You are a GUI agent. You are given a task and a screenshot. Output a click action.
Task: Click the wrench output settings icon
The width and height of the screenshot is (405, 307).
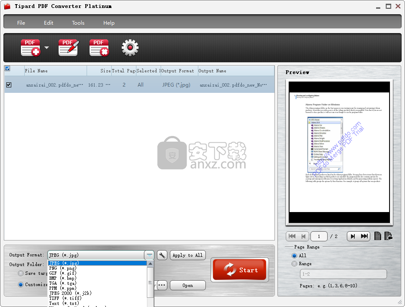coord(162,256)
